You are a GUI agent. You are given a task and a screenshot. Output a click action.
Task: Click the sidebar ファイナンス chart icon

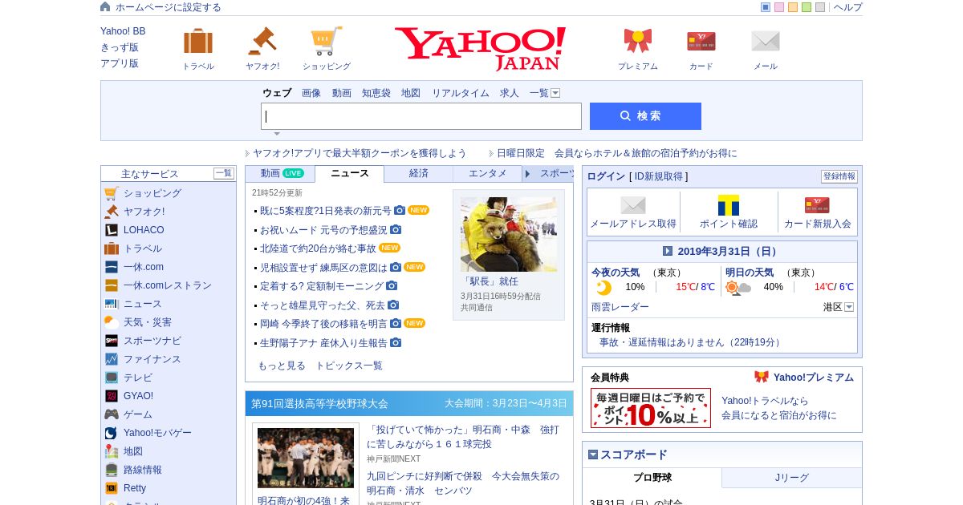(112, 359)
